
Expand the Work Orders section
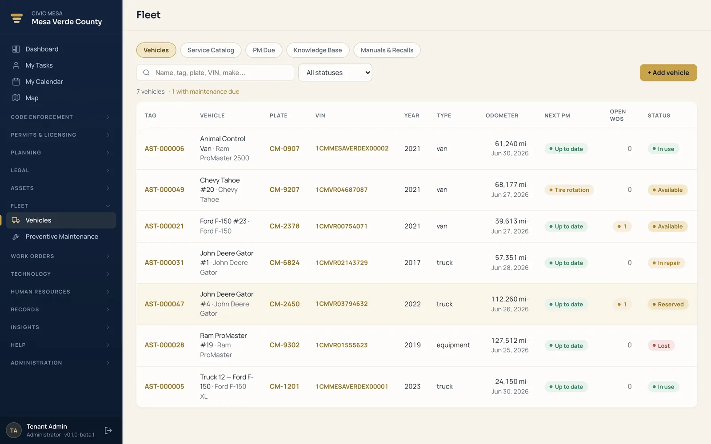click(61, 256)
